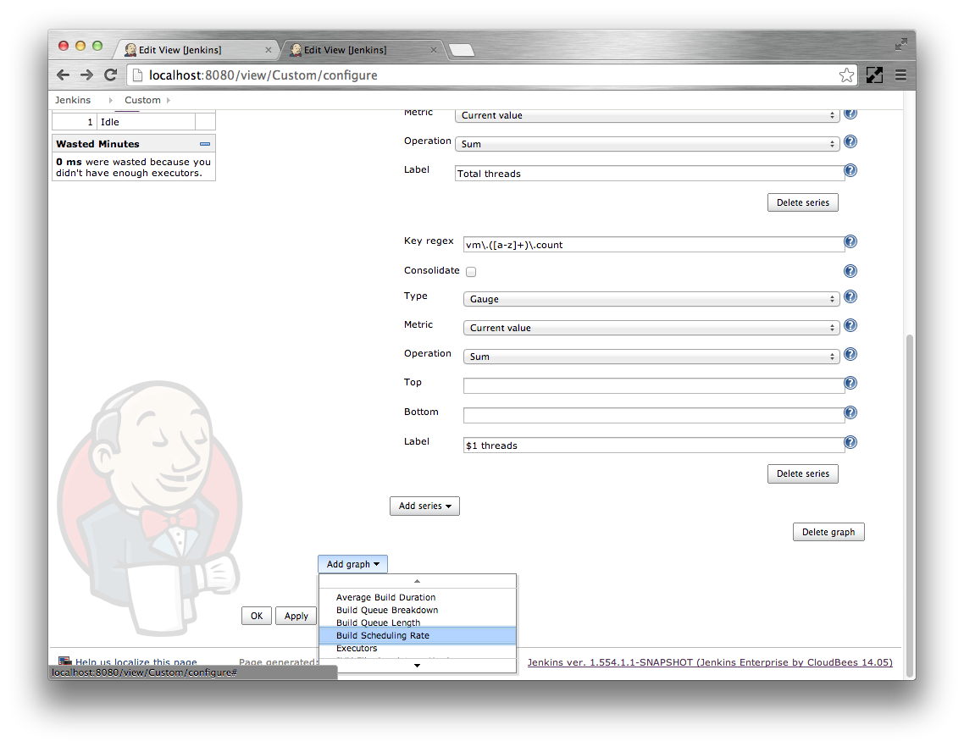This screenshot has height=747, width=964.
Task: Click Apply to apply changes
Action: pos(296,616)
